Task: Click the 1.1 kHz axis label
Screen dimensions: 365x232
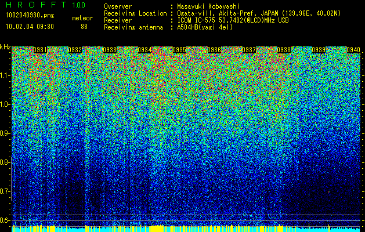Action: pyautogui.click(x=5, y=75)
